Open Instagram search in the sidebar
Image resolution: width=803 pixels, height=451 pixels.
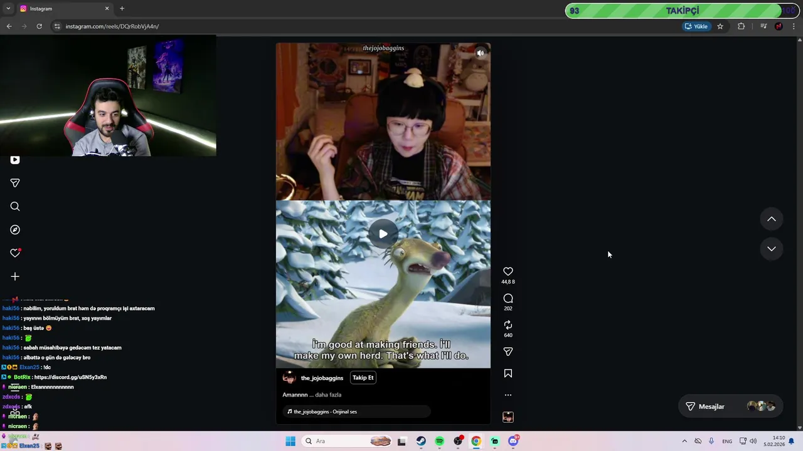point(15,206)
